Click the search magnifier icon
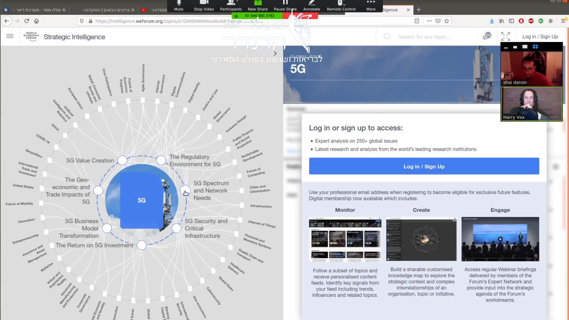This screenshot has height=320, width=569. point(387,37)
